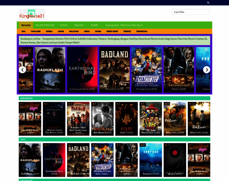Open the Aniara poster
The width and height of the screenshot is (229, 181).
[x=175, y=160]
